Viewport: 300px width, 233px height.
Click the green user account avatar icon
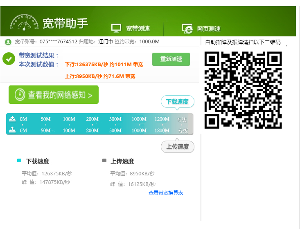8,42
